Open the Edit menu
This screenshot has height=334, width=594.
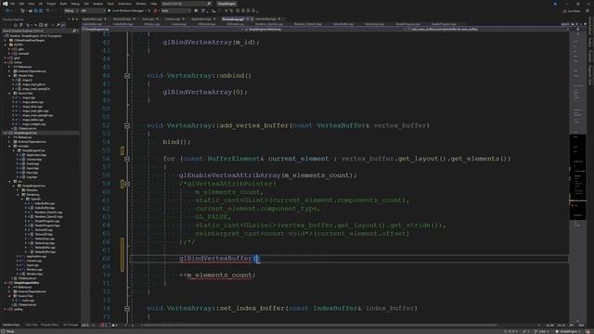tap(21, 4)
